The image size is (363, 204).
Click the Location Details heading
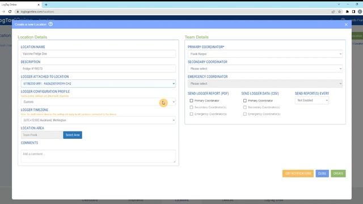point(32,37)
